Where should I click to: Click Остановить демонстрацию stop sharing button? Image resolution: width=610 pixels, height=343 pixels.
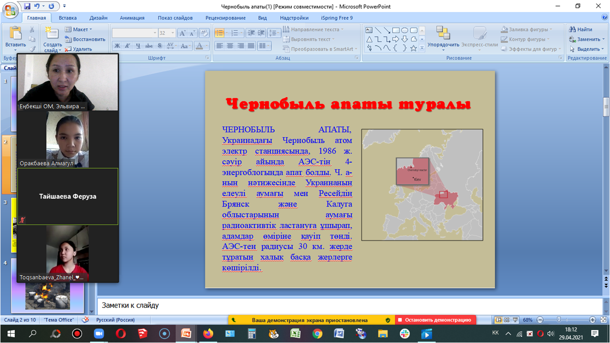(x=435, y=320)
